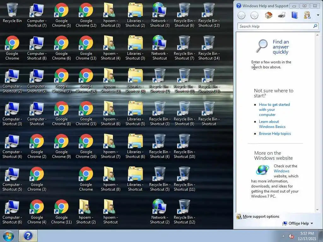Click the Back arrow in Windows Help
The height and width of the screenshot is (242, 323).
(x=241, y=15)
